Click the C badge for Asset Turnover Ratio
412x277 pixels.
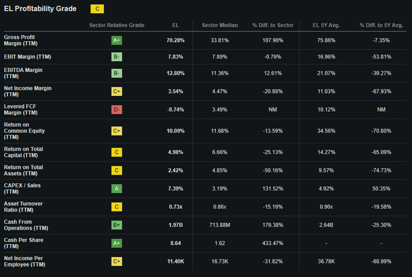[117, 207]
